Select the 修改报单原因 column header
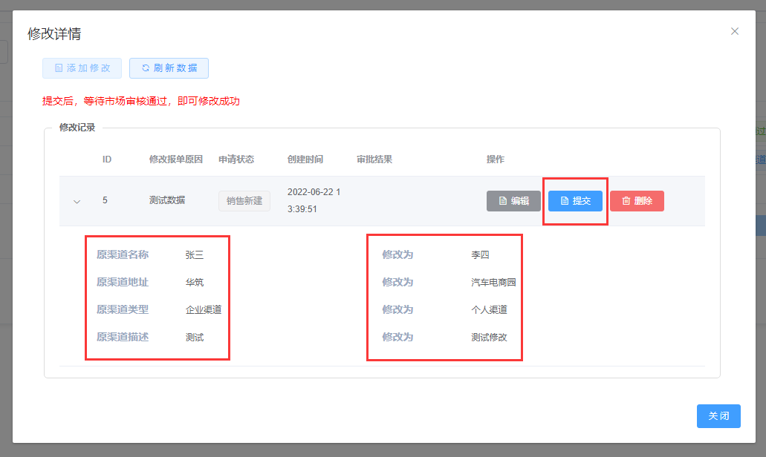This screenshot has width=766, height=457. (x=175, y=160)
